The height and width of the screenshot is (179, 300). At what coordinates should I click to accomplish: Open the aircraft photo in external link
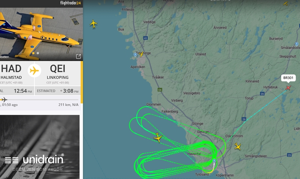click(78, 56)
